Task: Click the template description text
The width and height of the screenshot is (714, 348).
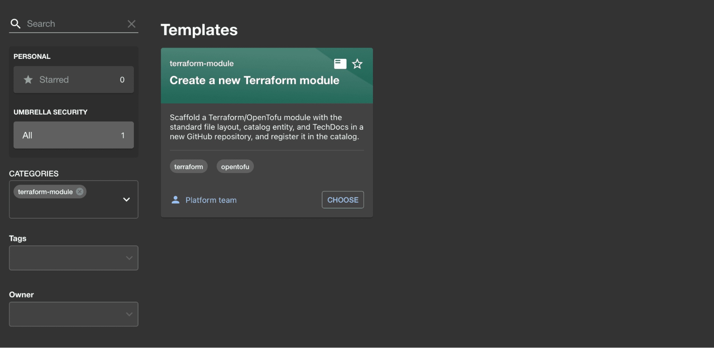Action: [266, 127]
